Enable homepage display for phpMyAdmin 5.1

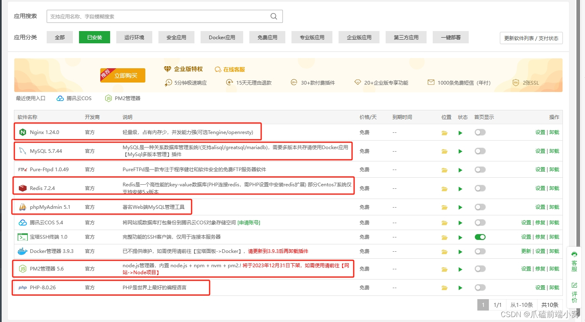(x=480, y=207)
